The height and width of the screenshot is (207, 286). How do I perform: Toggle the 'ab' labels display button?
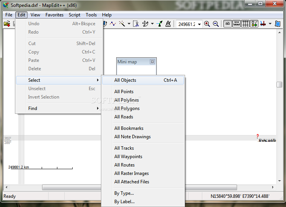227,24
